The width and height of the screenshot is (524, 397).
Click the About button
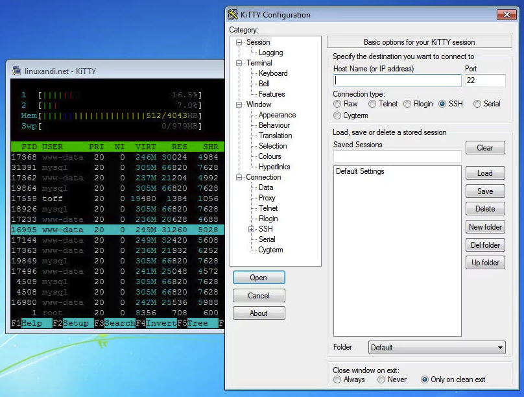[259, 313]
